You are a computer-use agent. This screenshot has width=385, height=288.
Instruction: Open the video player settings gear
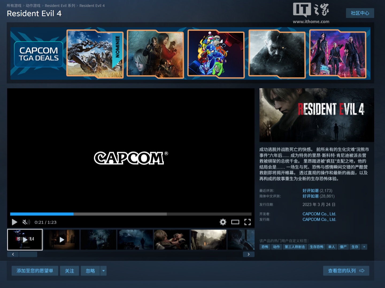coord(223,222)
